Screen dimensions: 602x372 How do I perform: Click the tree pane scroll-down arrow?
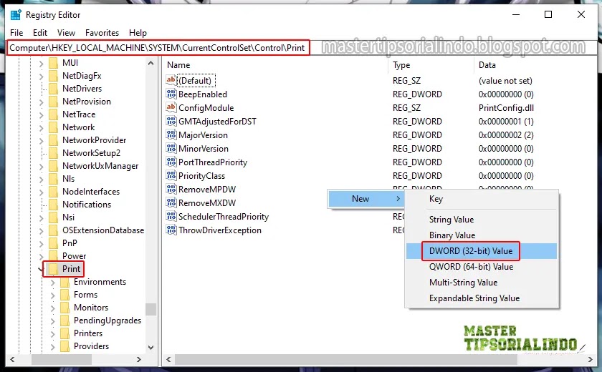(151, 347)
